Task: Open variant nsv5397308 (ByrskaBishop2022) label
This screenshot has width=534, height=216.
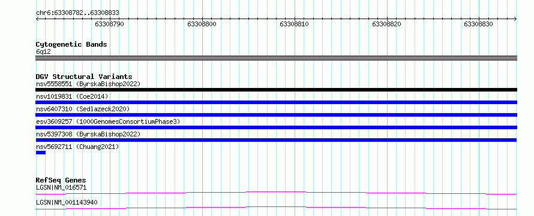Action: pos(88,135)
